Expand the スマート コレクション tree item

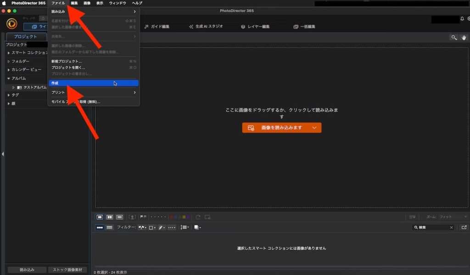(x=9, y=53)
